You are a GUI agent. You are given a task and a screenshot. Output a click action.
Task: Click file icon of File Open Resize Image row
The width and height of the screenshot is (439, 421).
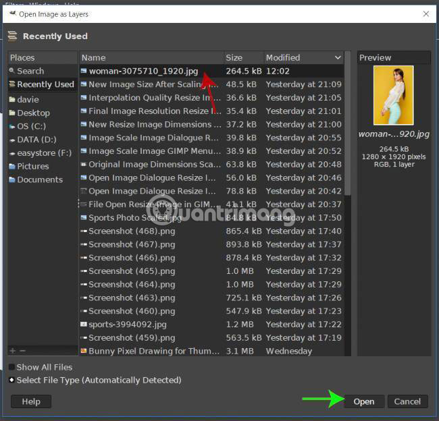84,204
